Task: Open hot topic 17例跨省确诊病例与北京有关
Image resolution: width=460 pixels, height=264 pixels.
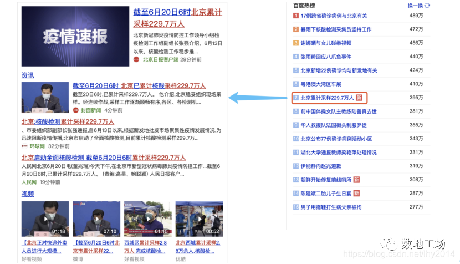Action: pos(334,16)
